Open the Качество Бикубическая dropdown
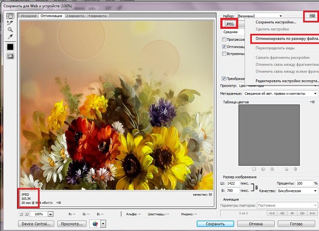The image size is (319, 231). pos(297,191)
